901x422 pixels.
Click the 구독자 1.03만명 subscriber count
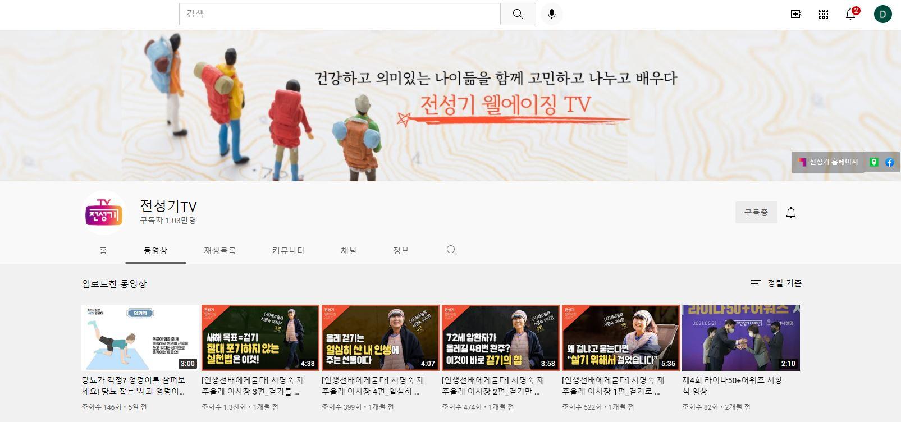coord(168,221)
